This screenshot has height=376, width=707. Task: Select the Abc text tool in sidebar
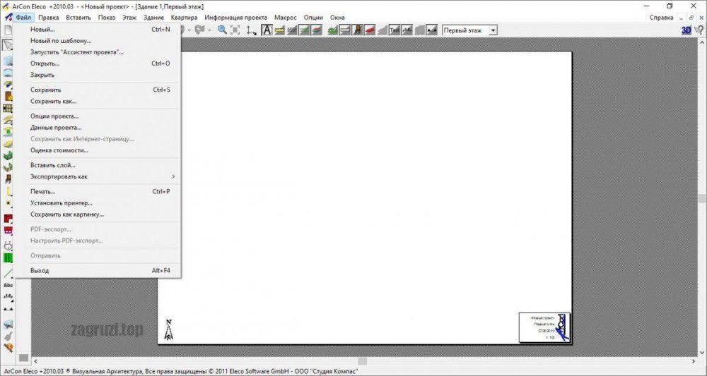click(8, 285)
